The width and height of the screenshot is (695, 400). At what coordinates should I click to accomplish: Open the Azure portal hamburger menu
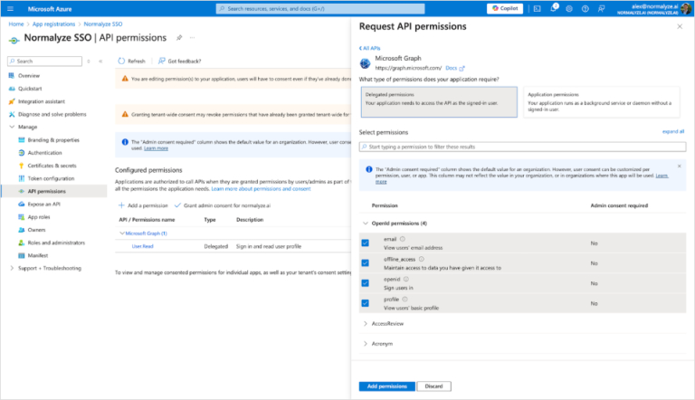[x=11, y=8]
